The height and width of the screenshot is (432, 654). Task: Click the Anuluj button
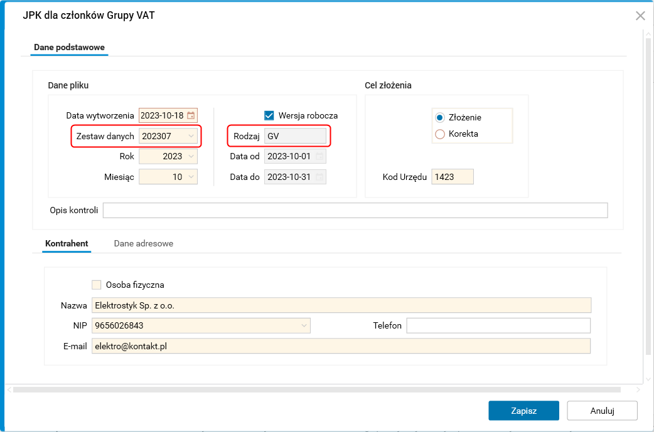click(x=602, y=411)
